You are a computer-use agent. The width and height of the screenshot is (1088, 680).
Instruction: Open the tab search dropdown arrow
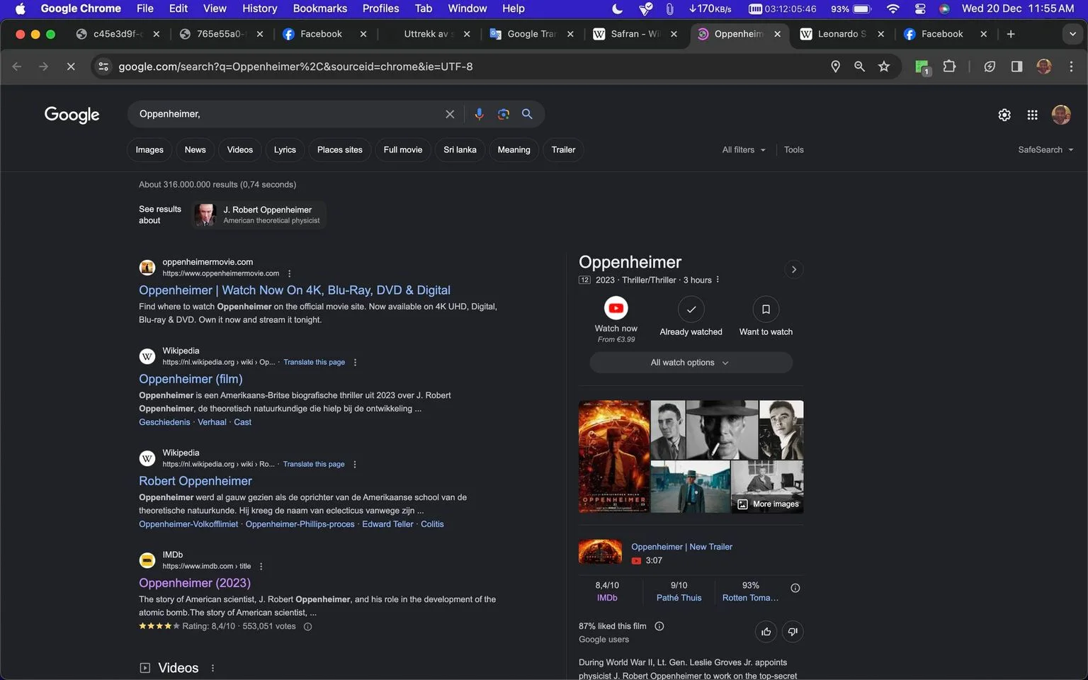click(1072, 34)
